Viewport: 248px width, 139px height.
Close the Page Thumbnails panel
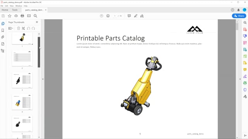tap(37, 22)
